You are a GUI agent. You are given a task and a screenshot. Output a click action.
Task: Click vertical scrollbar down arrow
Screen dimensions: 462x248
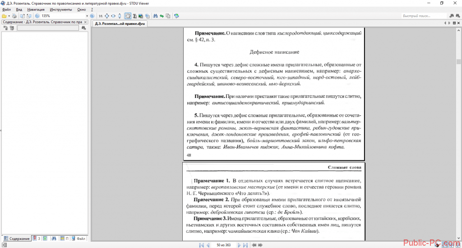pyautogui.click(x=458, y=238)
